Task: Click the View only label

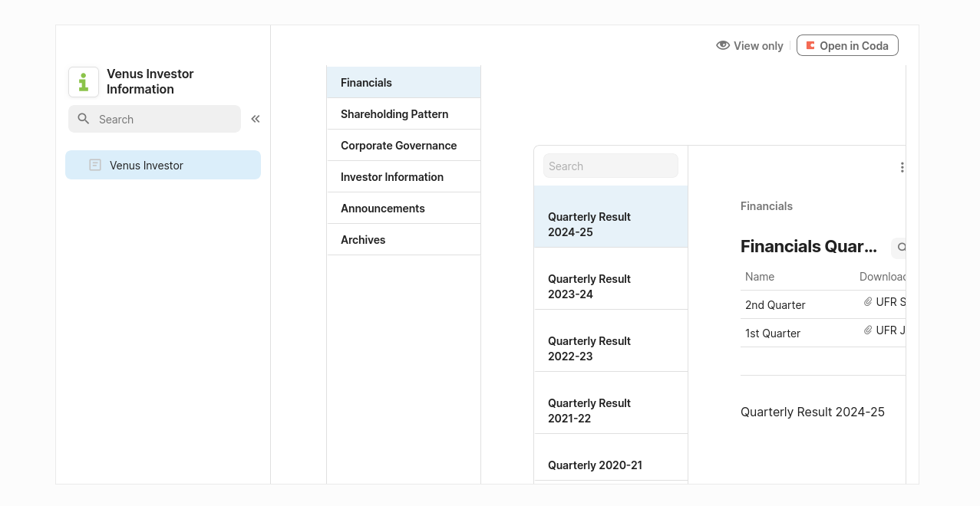Action: pos(758,46)
